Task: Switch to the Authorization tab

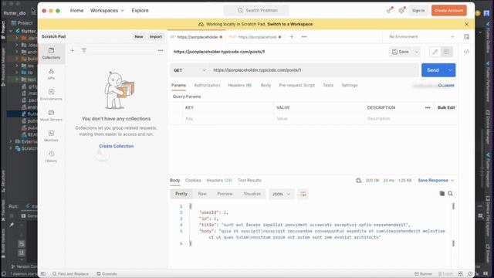Action: [x=207, y=85]
